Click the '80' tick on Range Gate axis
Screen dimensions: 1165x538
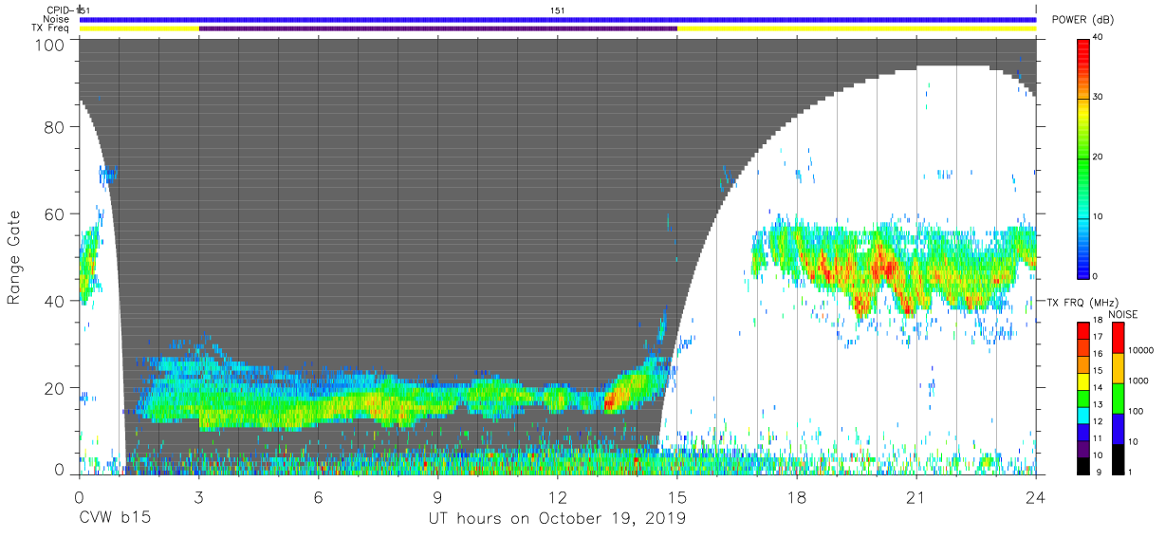(x=55, y=126)
